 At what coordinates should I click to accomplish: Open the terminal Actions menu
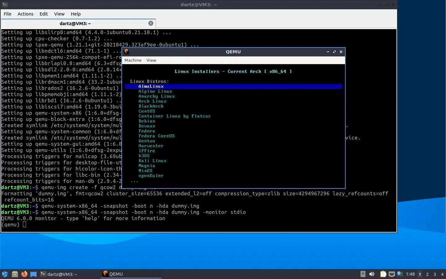click(25, 14)
